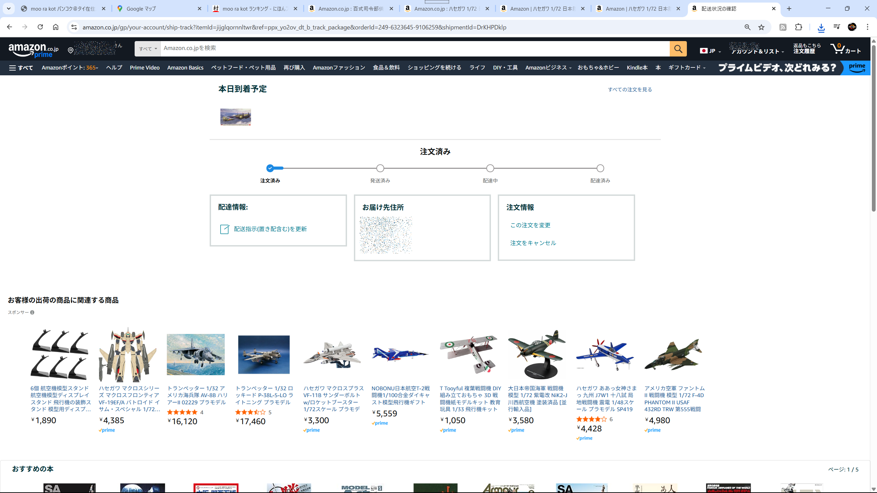The width and height of the screenshot is (877, 493).
Task: Open ヘルプ in navigation bar
Action: (x=114, y=68)
